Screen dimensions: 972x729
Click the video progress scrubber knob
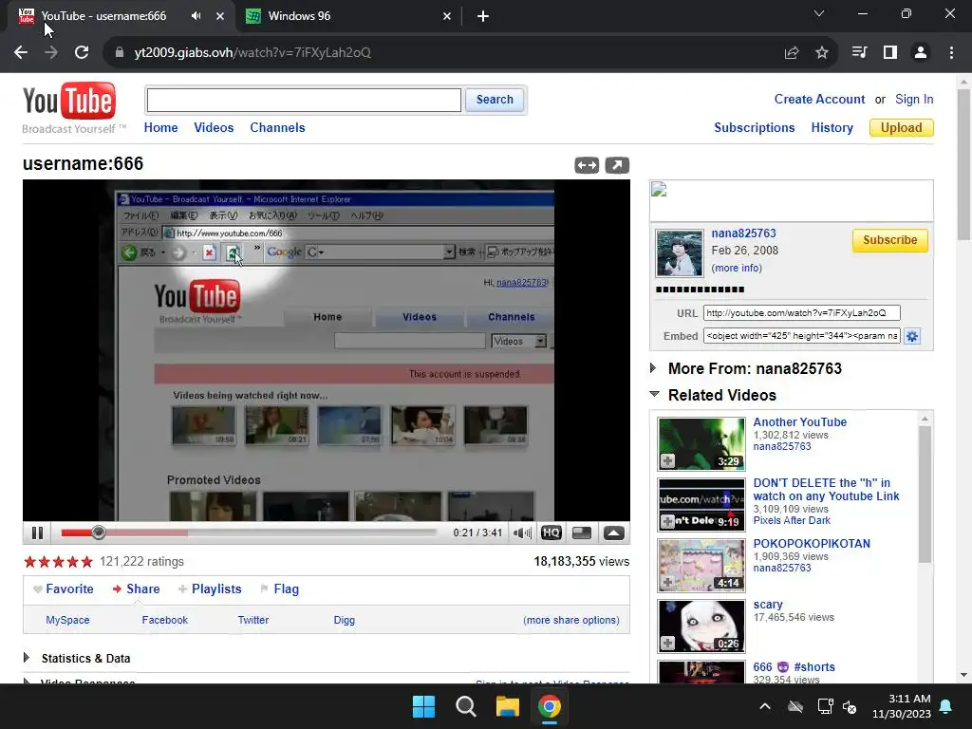click(x=98, y=533)
